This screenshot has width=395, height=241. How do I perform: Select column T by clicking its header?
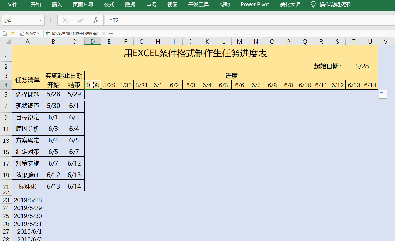pos(354,41)
